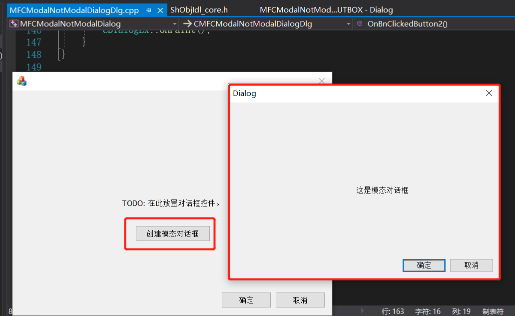The width and height of the screenshot is (515, 316).
Task: Click the 制表符 status bar indicator
Action: point(493,311)
